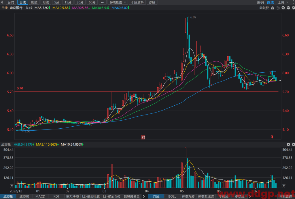Switch to the 周线 weekly chart
Image resolution: width=295 pixels, height=199 pixels.
point(34,2)
